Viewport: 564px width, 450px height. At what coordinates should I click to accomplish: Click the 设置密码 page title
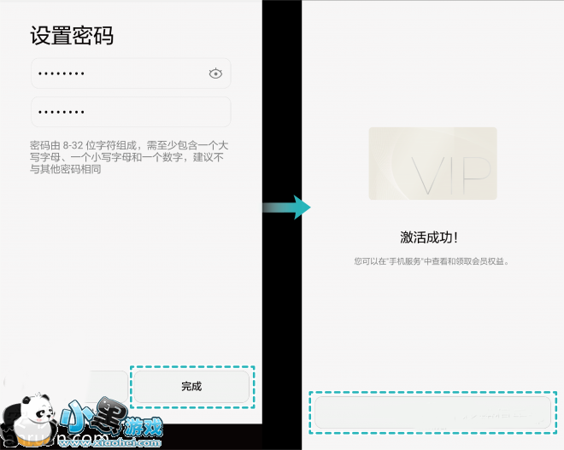pyautogui.click(x=72, y=36)
